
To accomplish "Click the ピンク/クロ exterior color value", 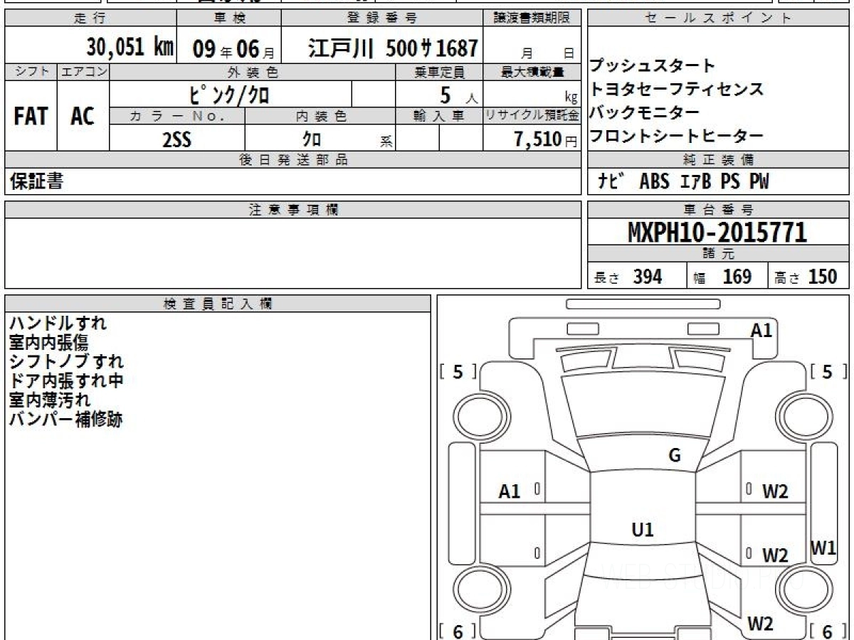I will click(231, 94).
